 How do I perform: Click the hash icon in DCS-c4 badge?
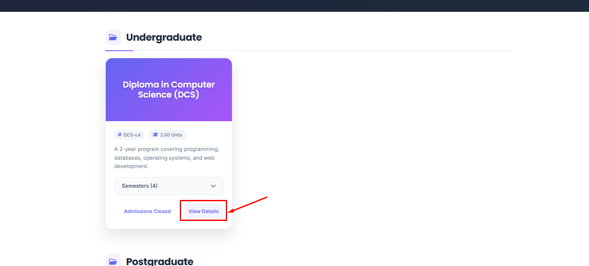[120, 135]
